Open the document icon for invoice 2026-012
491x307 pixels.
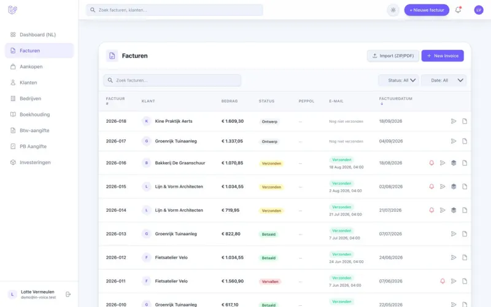pos(465,257)
